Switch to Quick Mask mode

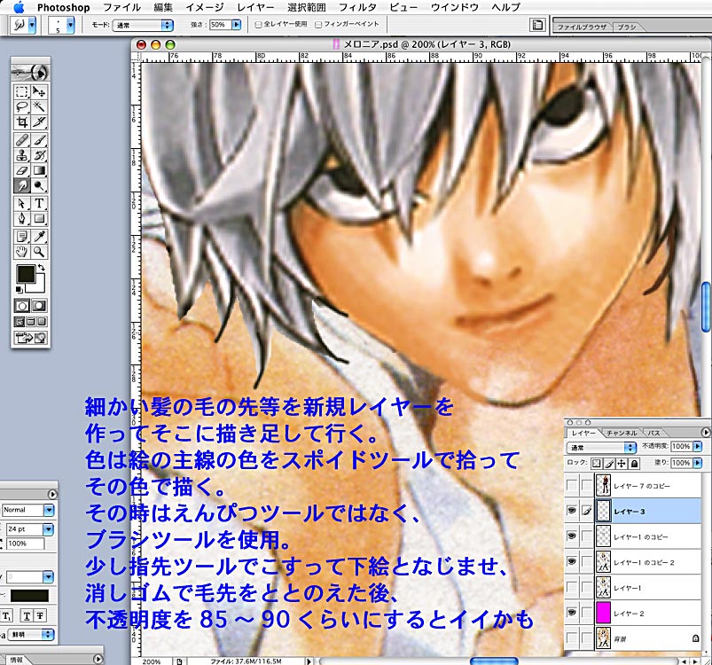pyautogui.click(x=39, y=306)
